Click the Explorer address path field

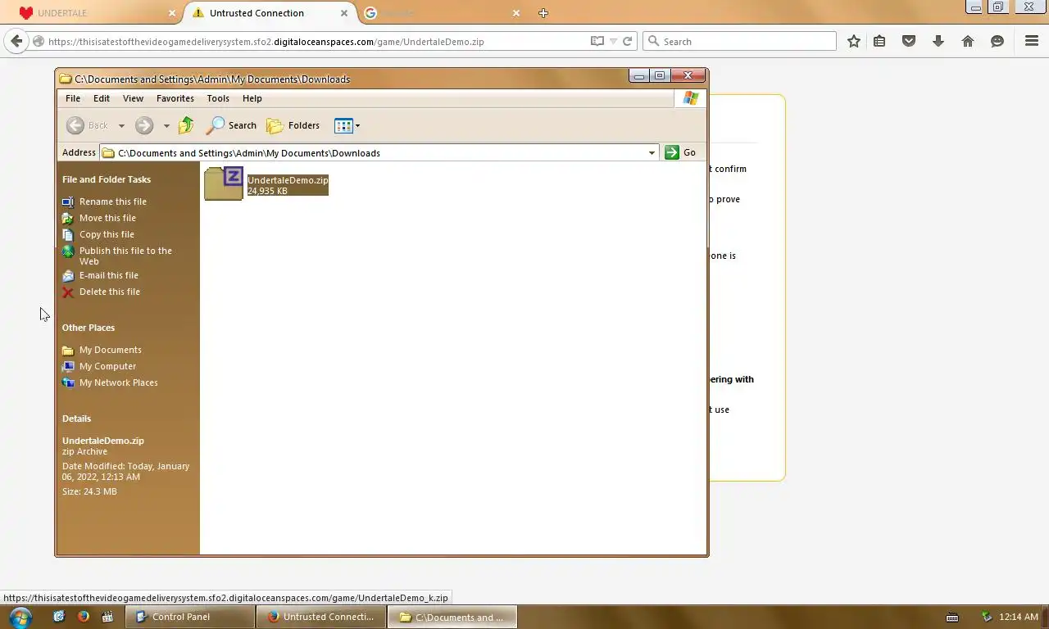[x=379, y=152]
